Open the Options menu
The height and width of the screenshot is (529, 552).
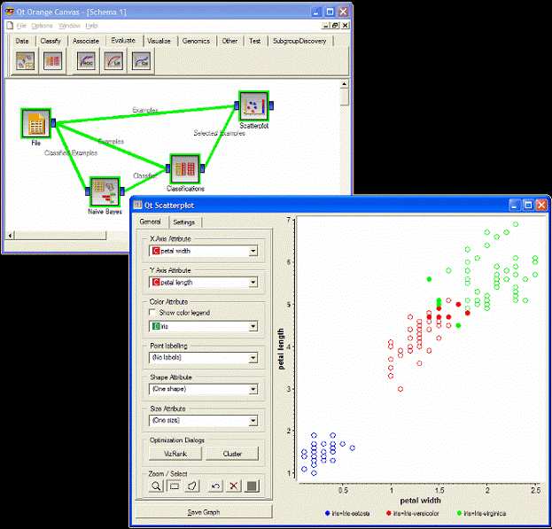tap(43, 26)
